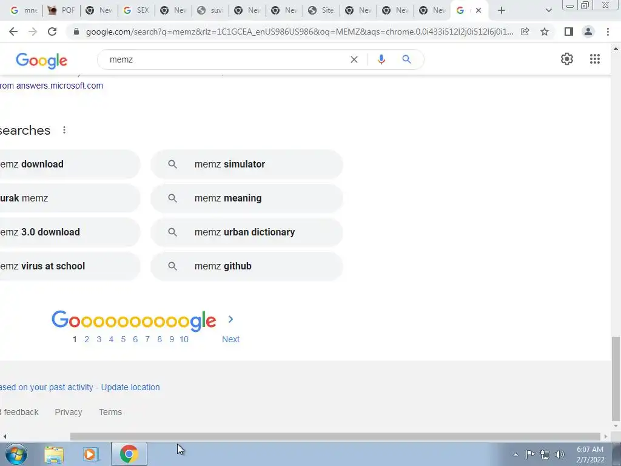Viewport: 621px width, 466px height.
Task: Submit the search with the magnifier icon
Action: click(406, 59)
